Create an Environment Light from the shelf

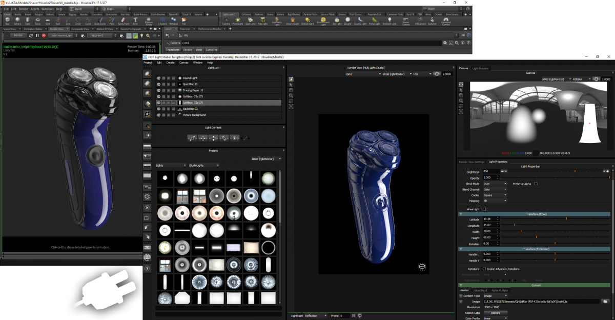(323, 20)
